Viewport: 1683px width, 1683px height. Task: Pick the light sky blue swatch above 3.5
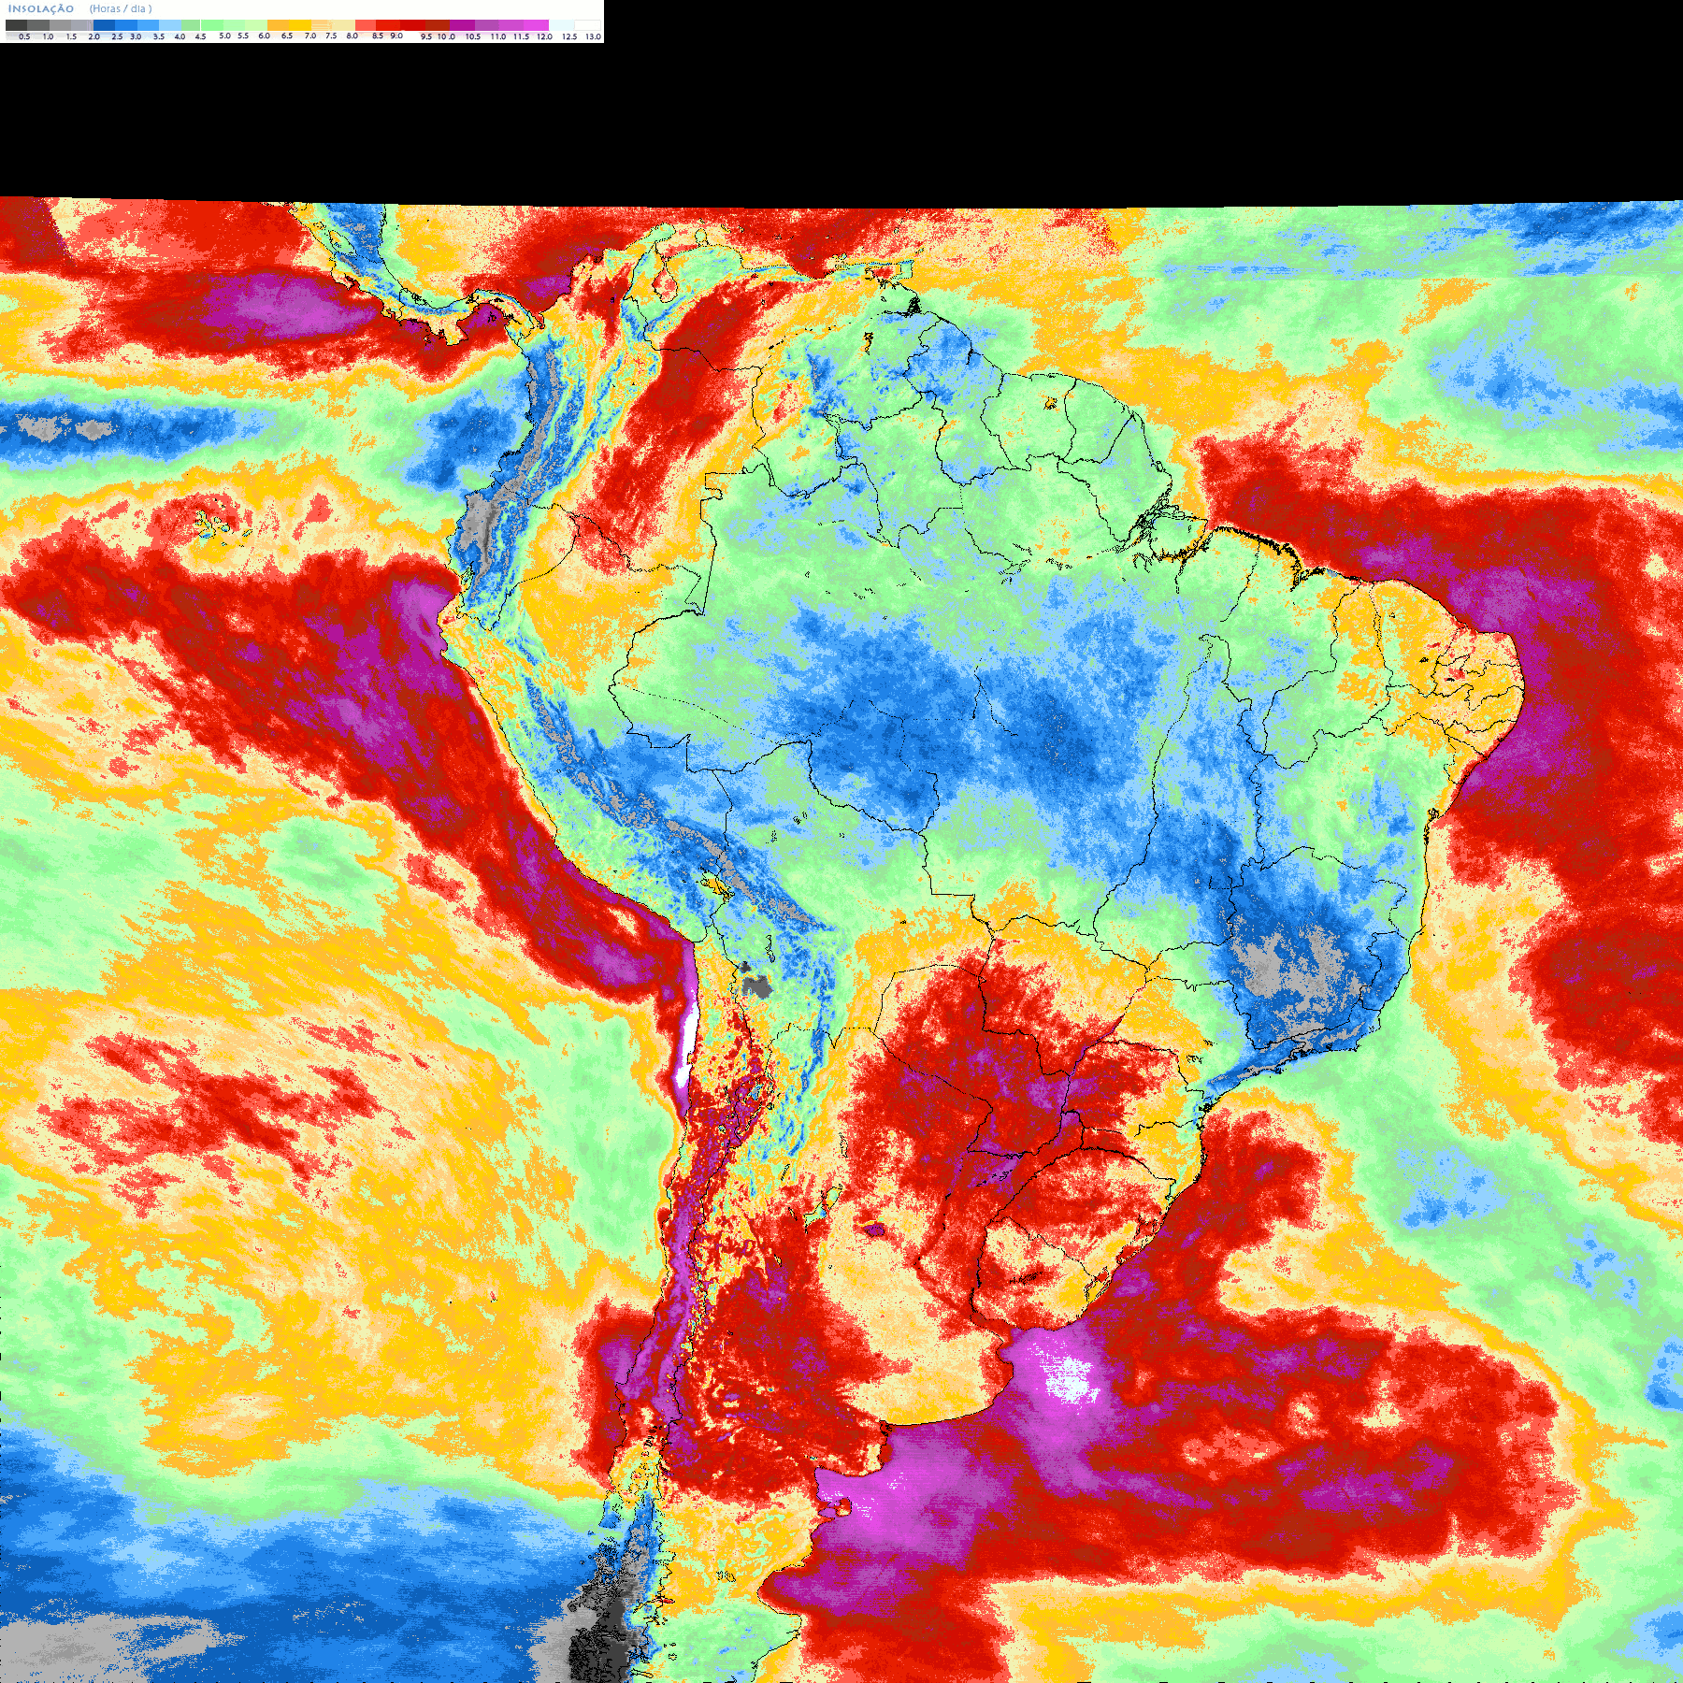coord(170,25)
